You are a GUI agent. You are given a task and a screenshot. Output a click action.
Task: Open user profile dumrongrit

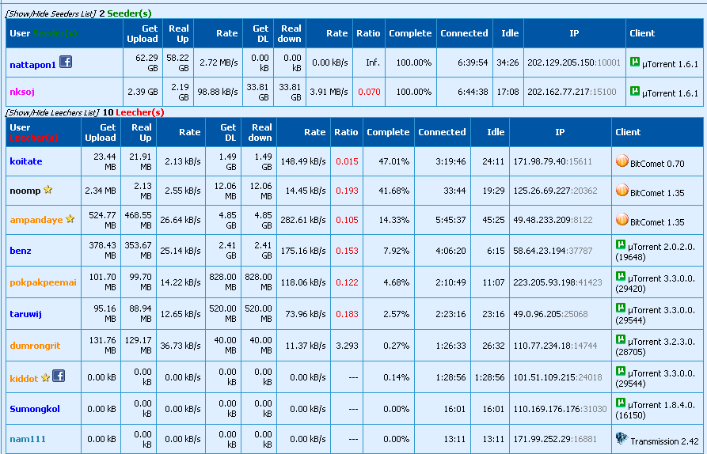click(x=35, y=346)
